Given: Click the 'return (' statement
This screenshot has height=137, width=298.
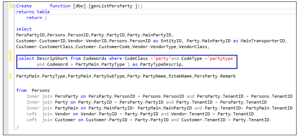Looking at the screenshot, I should 37,18.
